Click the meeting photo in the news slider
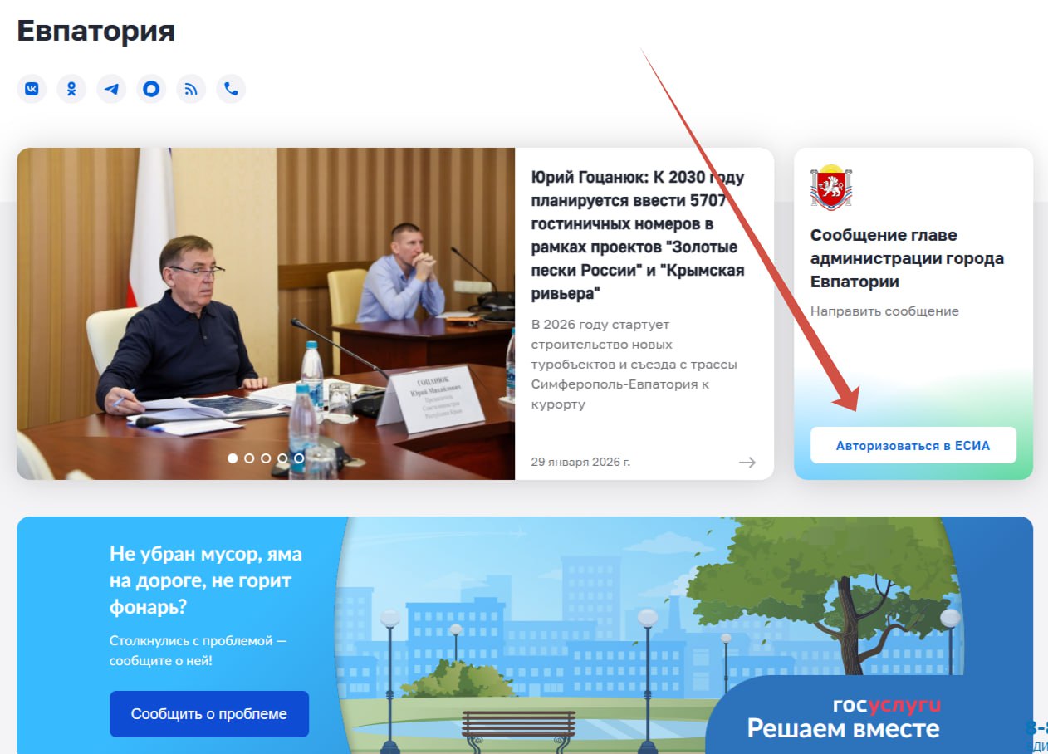 (x=266, y=314)
